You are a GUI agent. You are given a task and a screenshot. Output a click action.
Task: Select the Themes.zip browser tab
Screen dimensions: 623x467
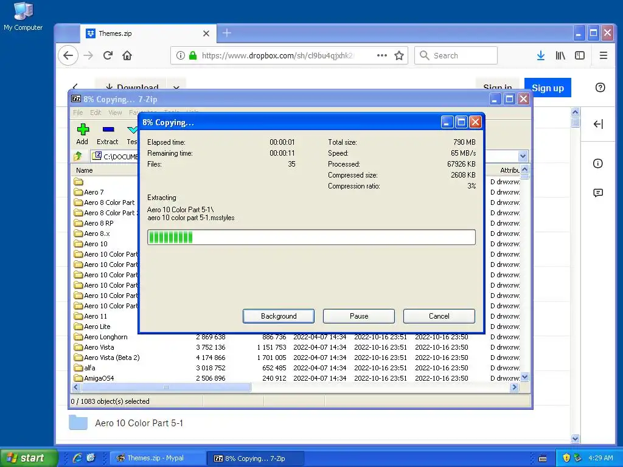coord(148,33)
